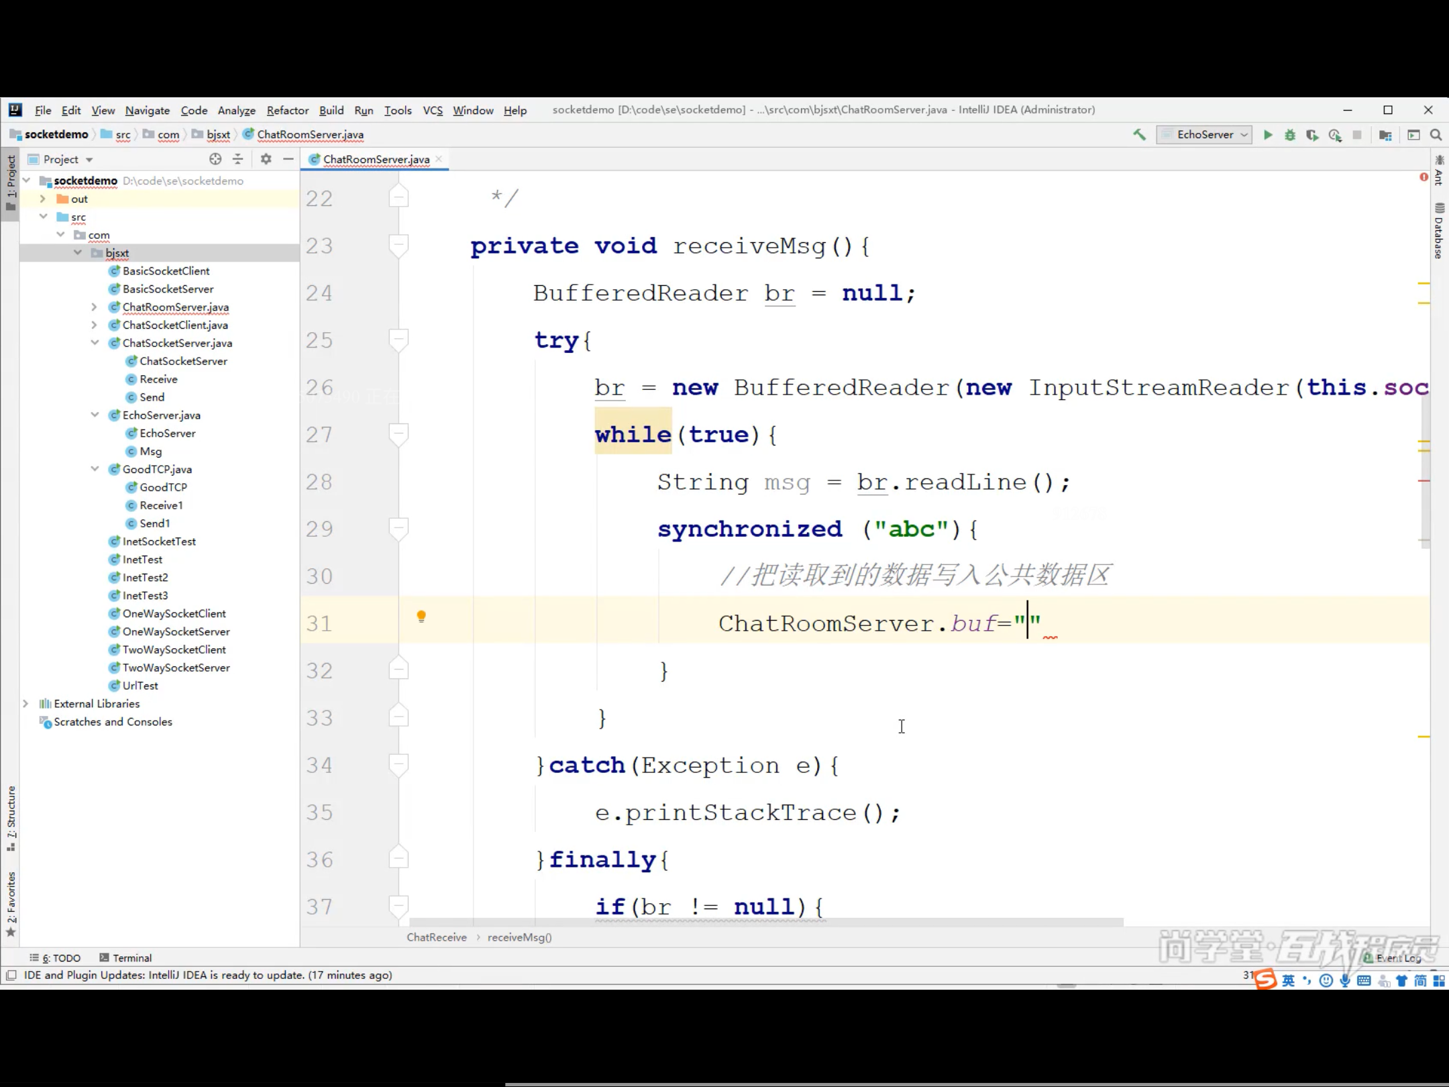Run with coverage icon
Screen dimensions: 1449x1087
[1312, 135]
